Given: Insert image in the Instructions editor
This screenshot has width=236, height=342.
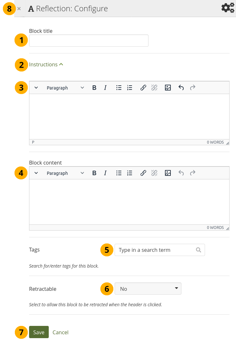Looking at the screenshot, I should pyautogui.click(x=168, y=88).
